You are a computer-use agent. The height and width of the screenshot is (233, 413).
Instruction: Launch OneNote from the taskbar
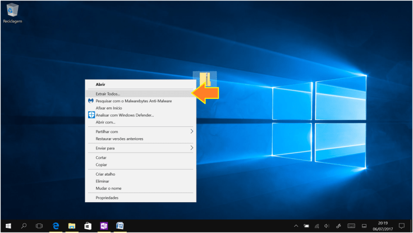tap(103, 226)
